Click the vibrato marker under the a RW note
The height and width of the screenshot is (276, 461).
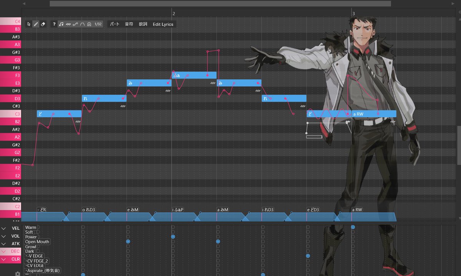pyautogui.click(x=393, y=122)
